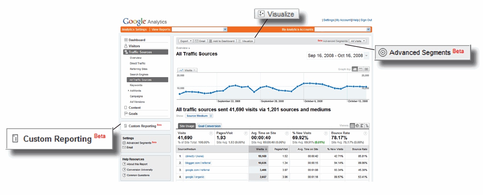
Task: Open the Visits graph metric dropdown
Action: click(187, 70)
